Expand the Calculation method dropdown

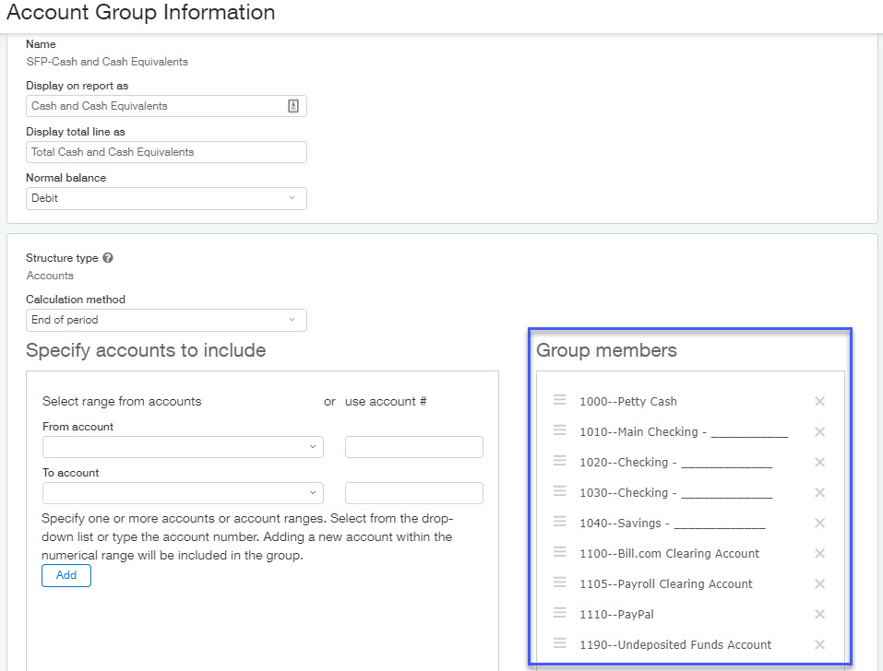[x=166, y=320]
